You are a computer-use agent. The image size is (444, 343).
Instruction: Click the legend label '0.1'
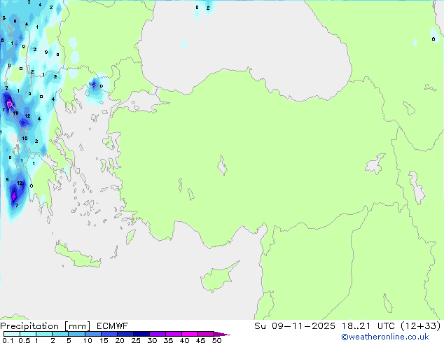tap(8, 340)
